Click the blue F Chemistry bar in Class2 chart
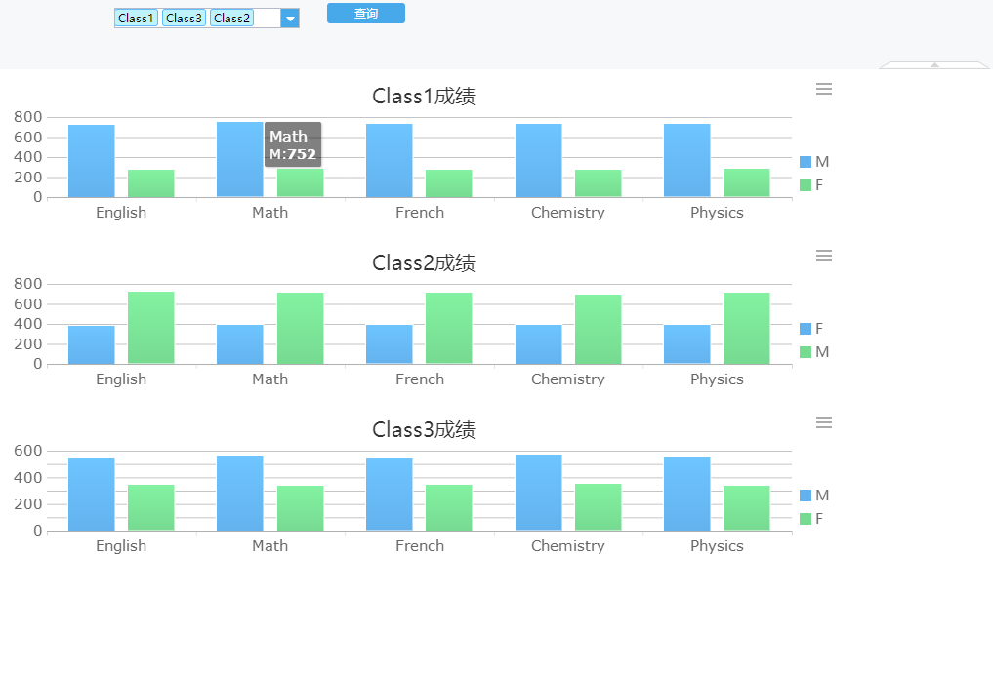This screenshot has height=678, width=993. pyautogui.click(x=539, y=344)
